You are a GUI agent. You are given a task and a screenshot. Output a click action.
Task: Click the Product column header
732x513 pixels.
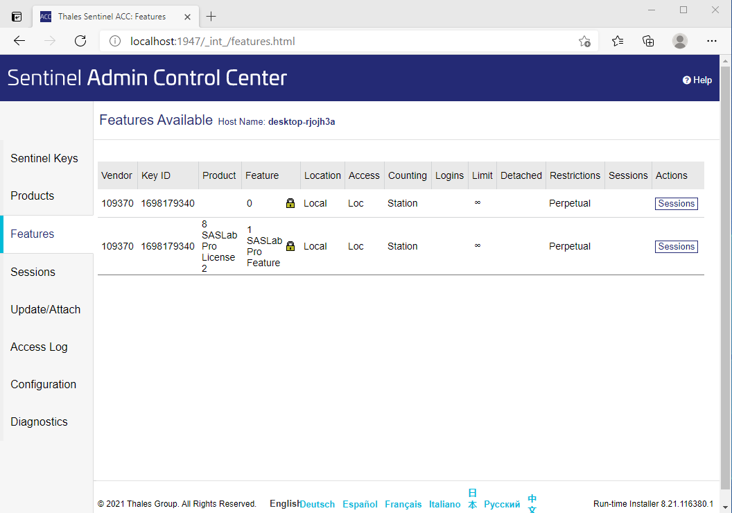tap(219, 175)
